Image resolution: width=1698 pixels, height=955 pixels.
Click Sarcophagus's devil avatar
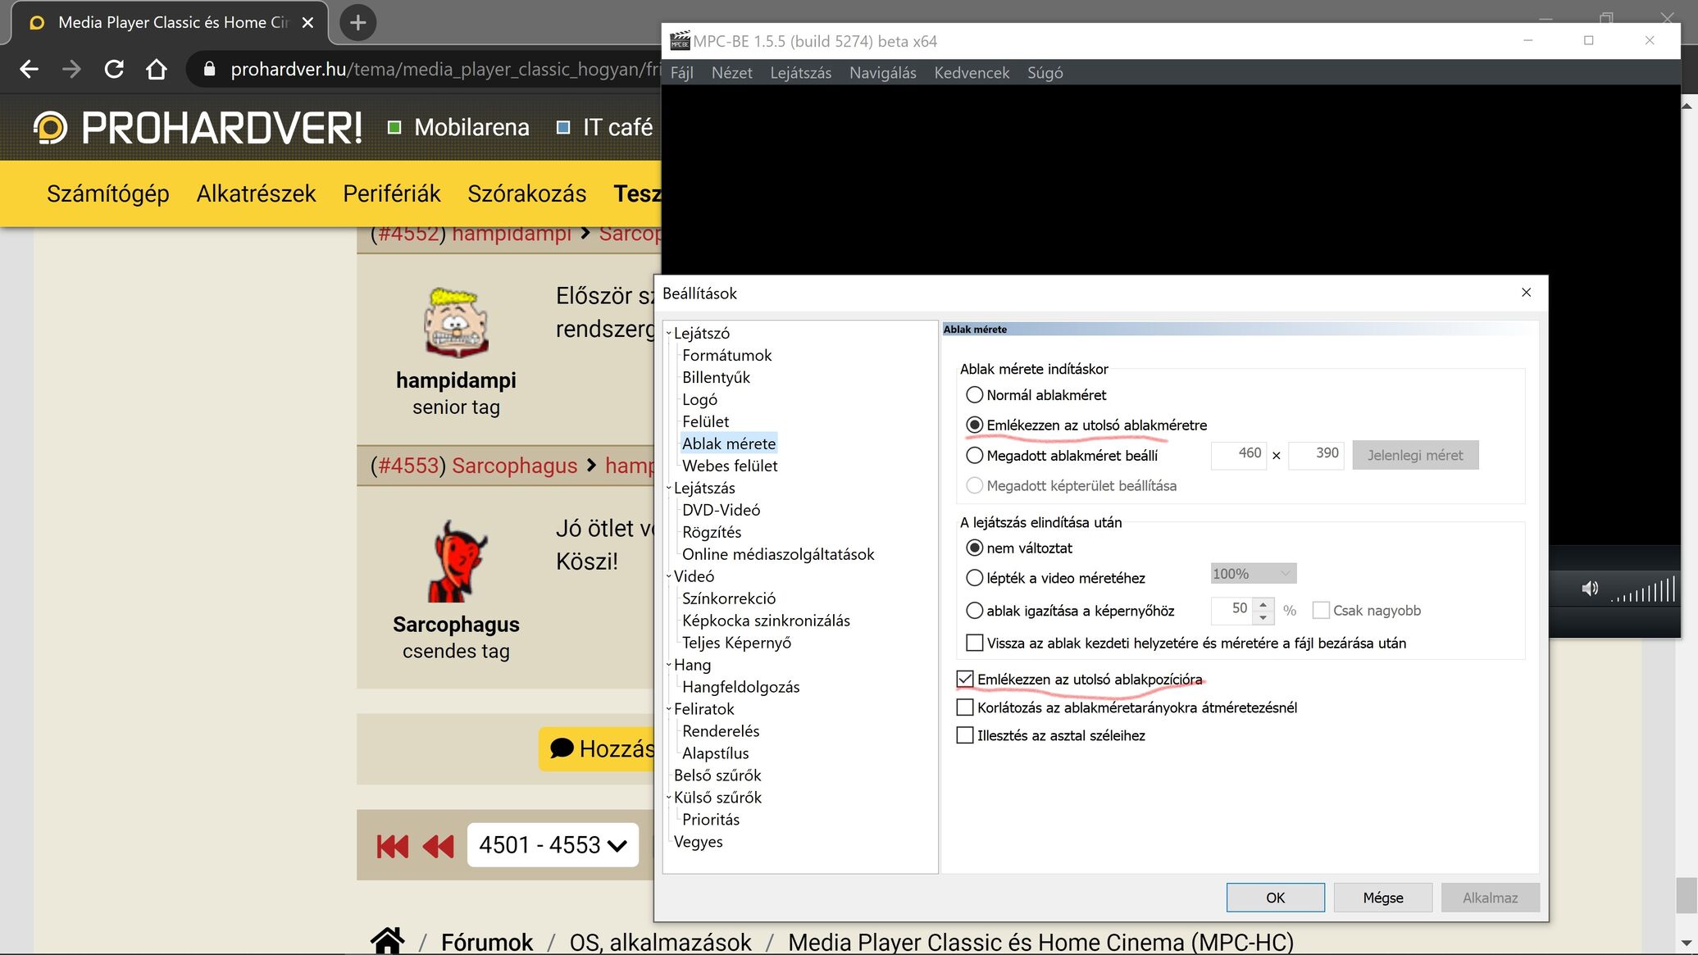click(457, 561)
